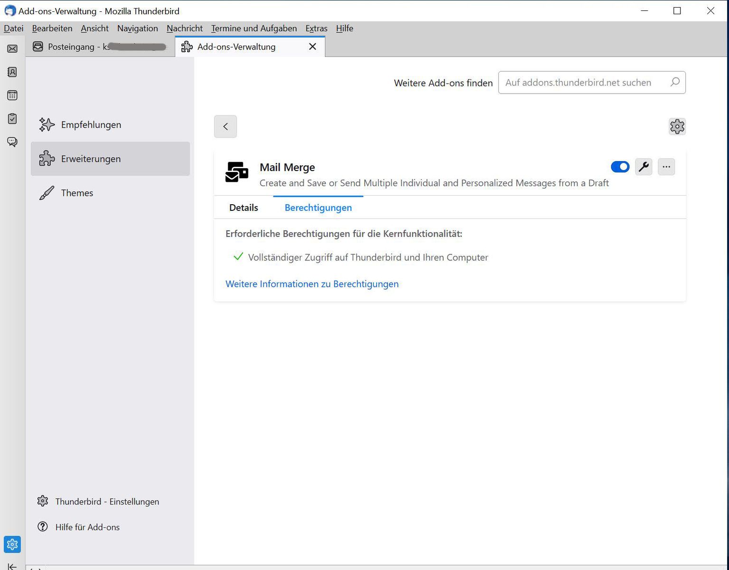This screenshot has height=570, width=729.
Task: Open the Address Book space icon
Action: pyautogui.click(x=12, y=72)
